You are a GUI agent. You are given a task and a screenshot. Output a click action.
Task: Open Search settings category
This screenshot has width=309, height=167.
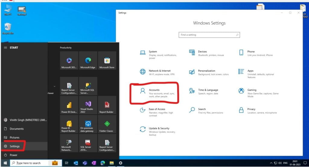[x=206, y=111]
